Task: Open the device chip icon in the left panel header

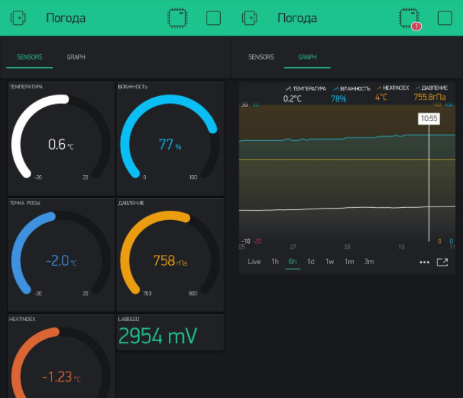Action: 177,18
